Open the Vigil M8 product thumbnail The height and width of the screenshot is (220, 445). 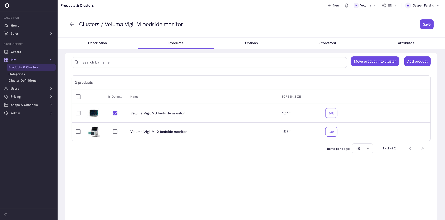(x=94, y=113)
